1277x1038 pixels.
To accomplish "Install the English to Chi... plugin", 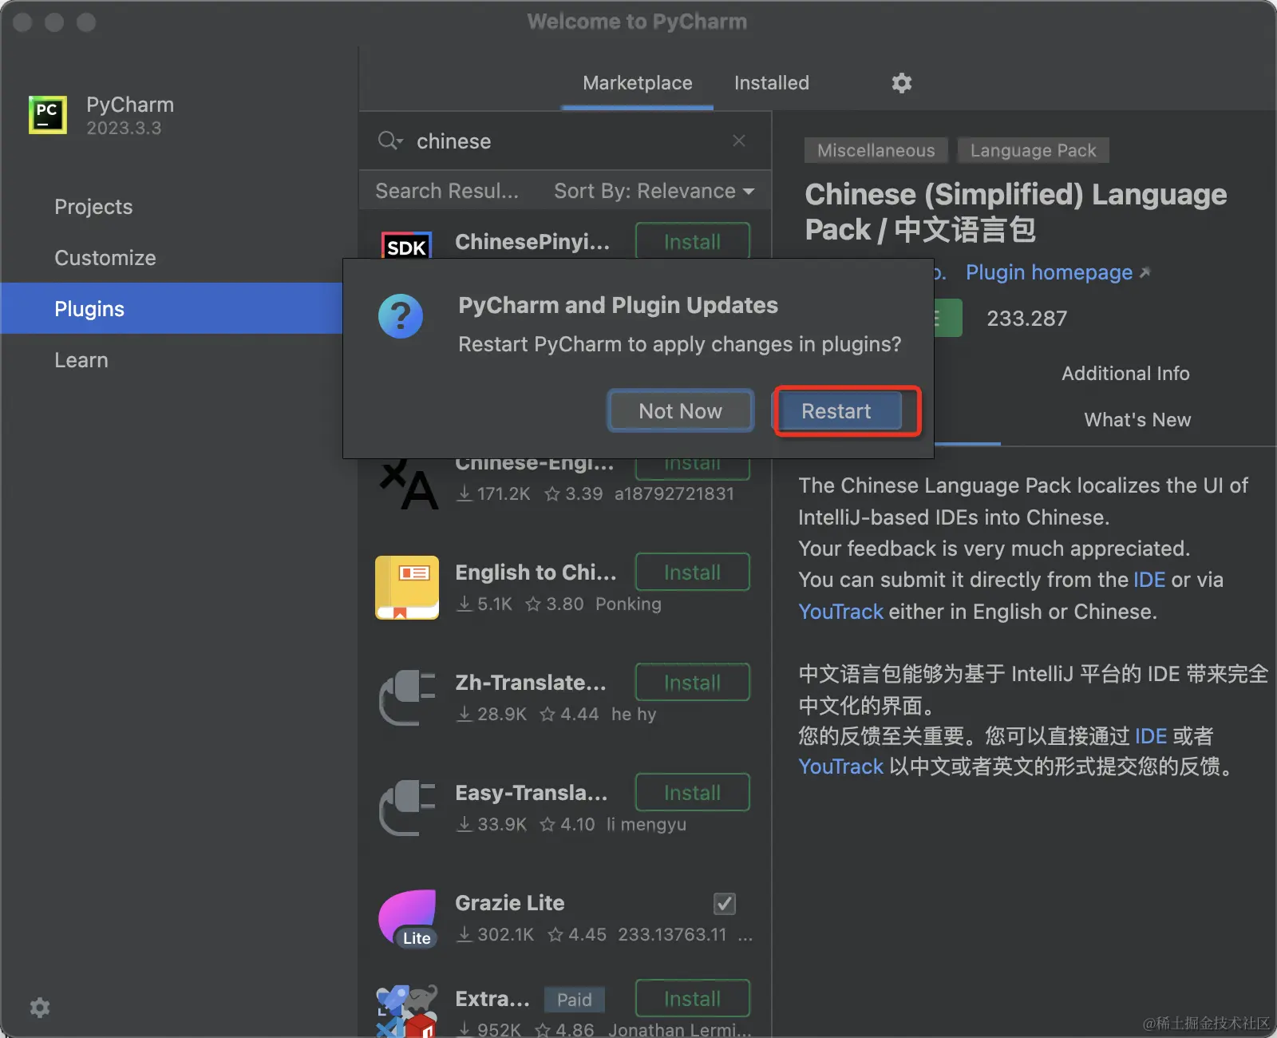I will tap(692, 572).
